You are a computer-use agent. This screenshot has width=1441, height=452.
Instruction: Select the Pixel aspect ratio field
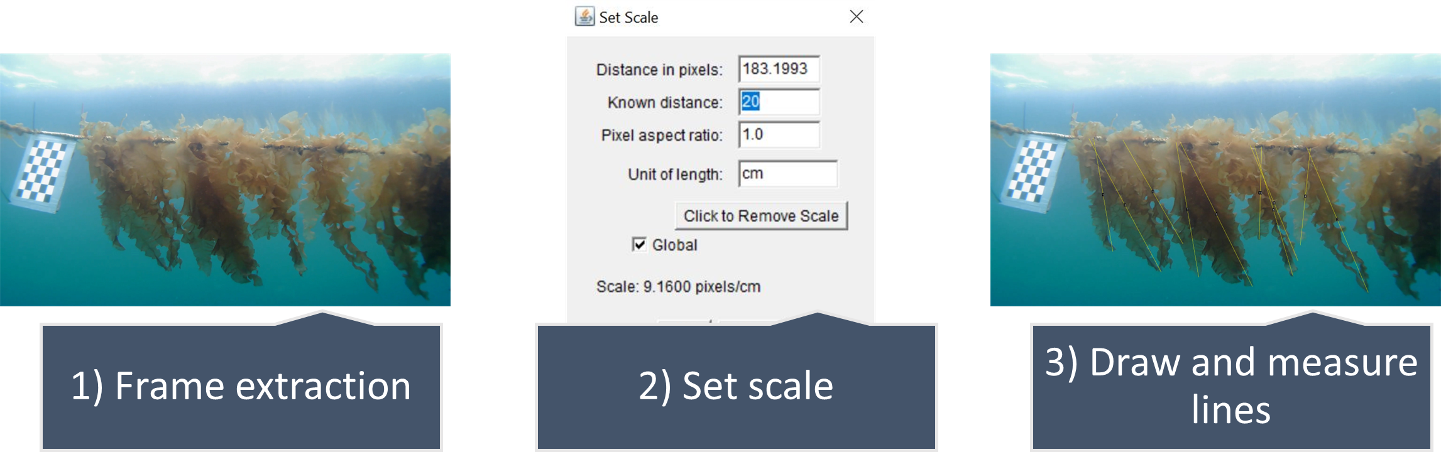[779, 135]
